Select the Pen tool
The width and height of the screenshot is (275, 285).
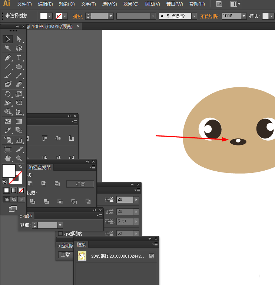(8, 58)
